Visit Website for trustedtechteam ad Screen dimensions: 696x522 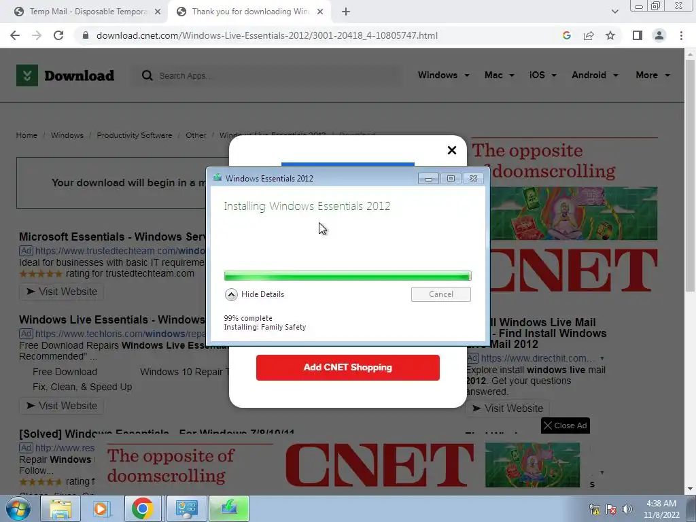point(62,292)
